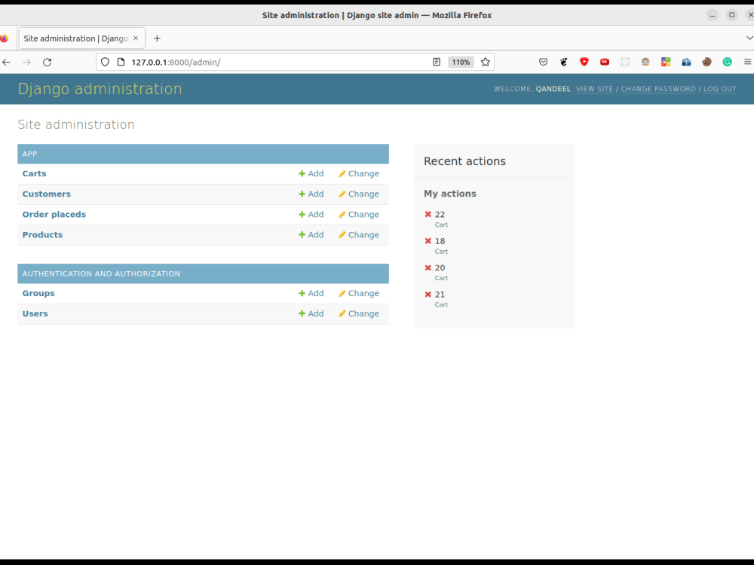Viewport: 754px width, 565px height.
Task: Click the green Grammarly extension icon
Action: coord(727,62)
